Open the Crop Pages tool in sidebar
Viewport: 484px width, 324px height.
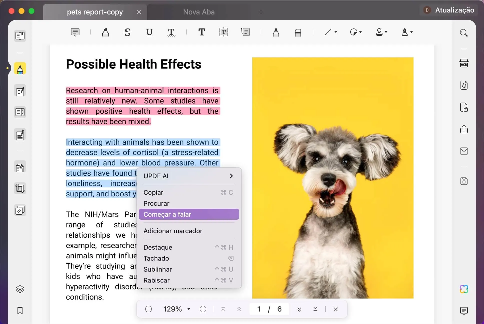click(20, 188)
